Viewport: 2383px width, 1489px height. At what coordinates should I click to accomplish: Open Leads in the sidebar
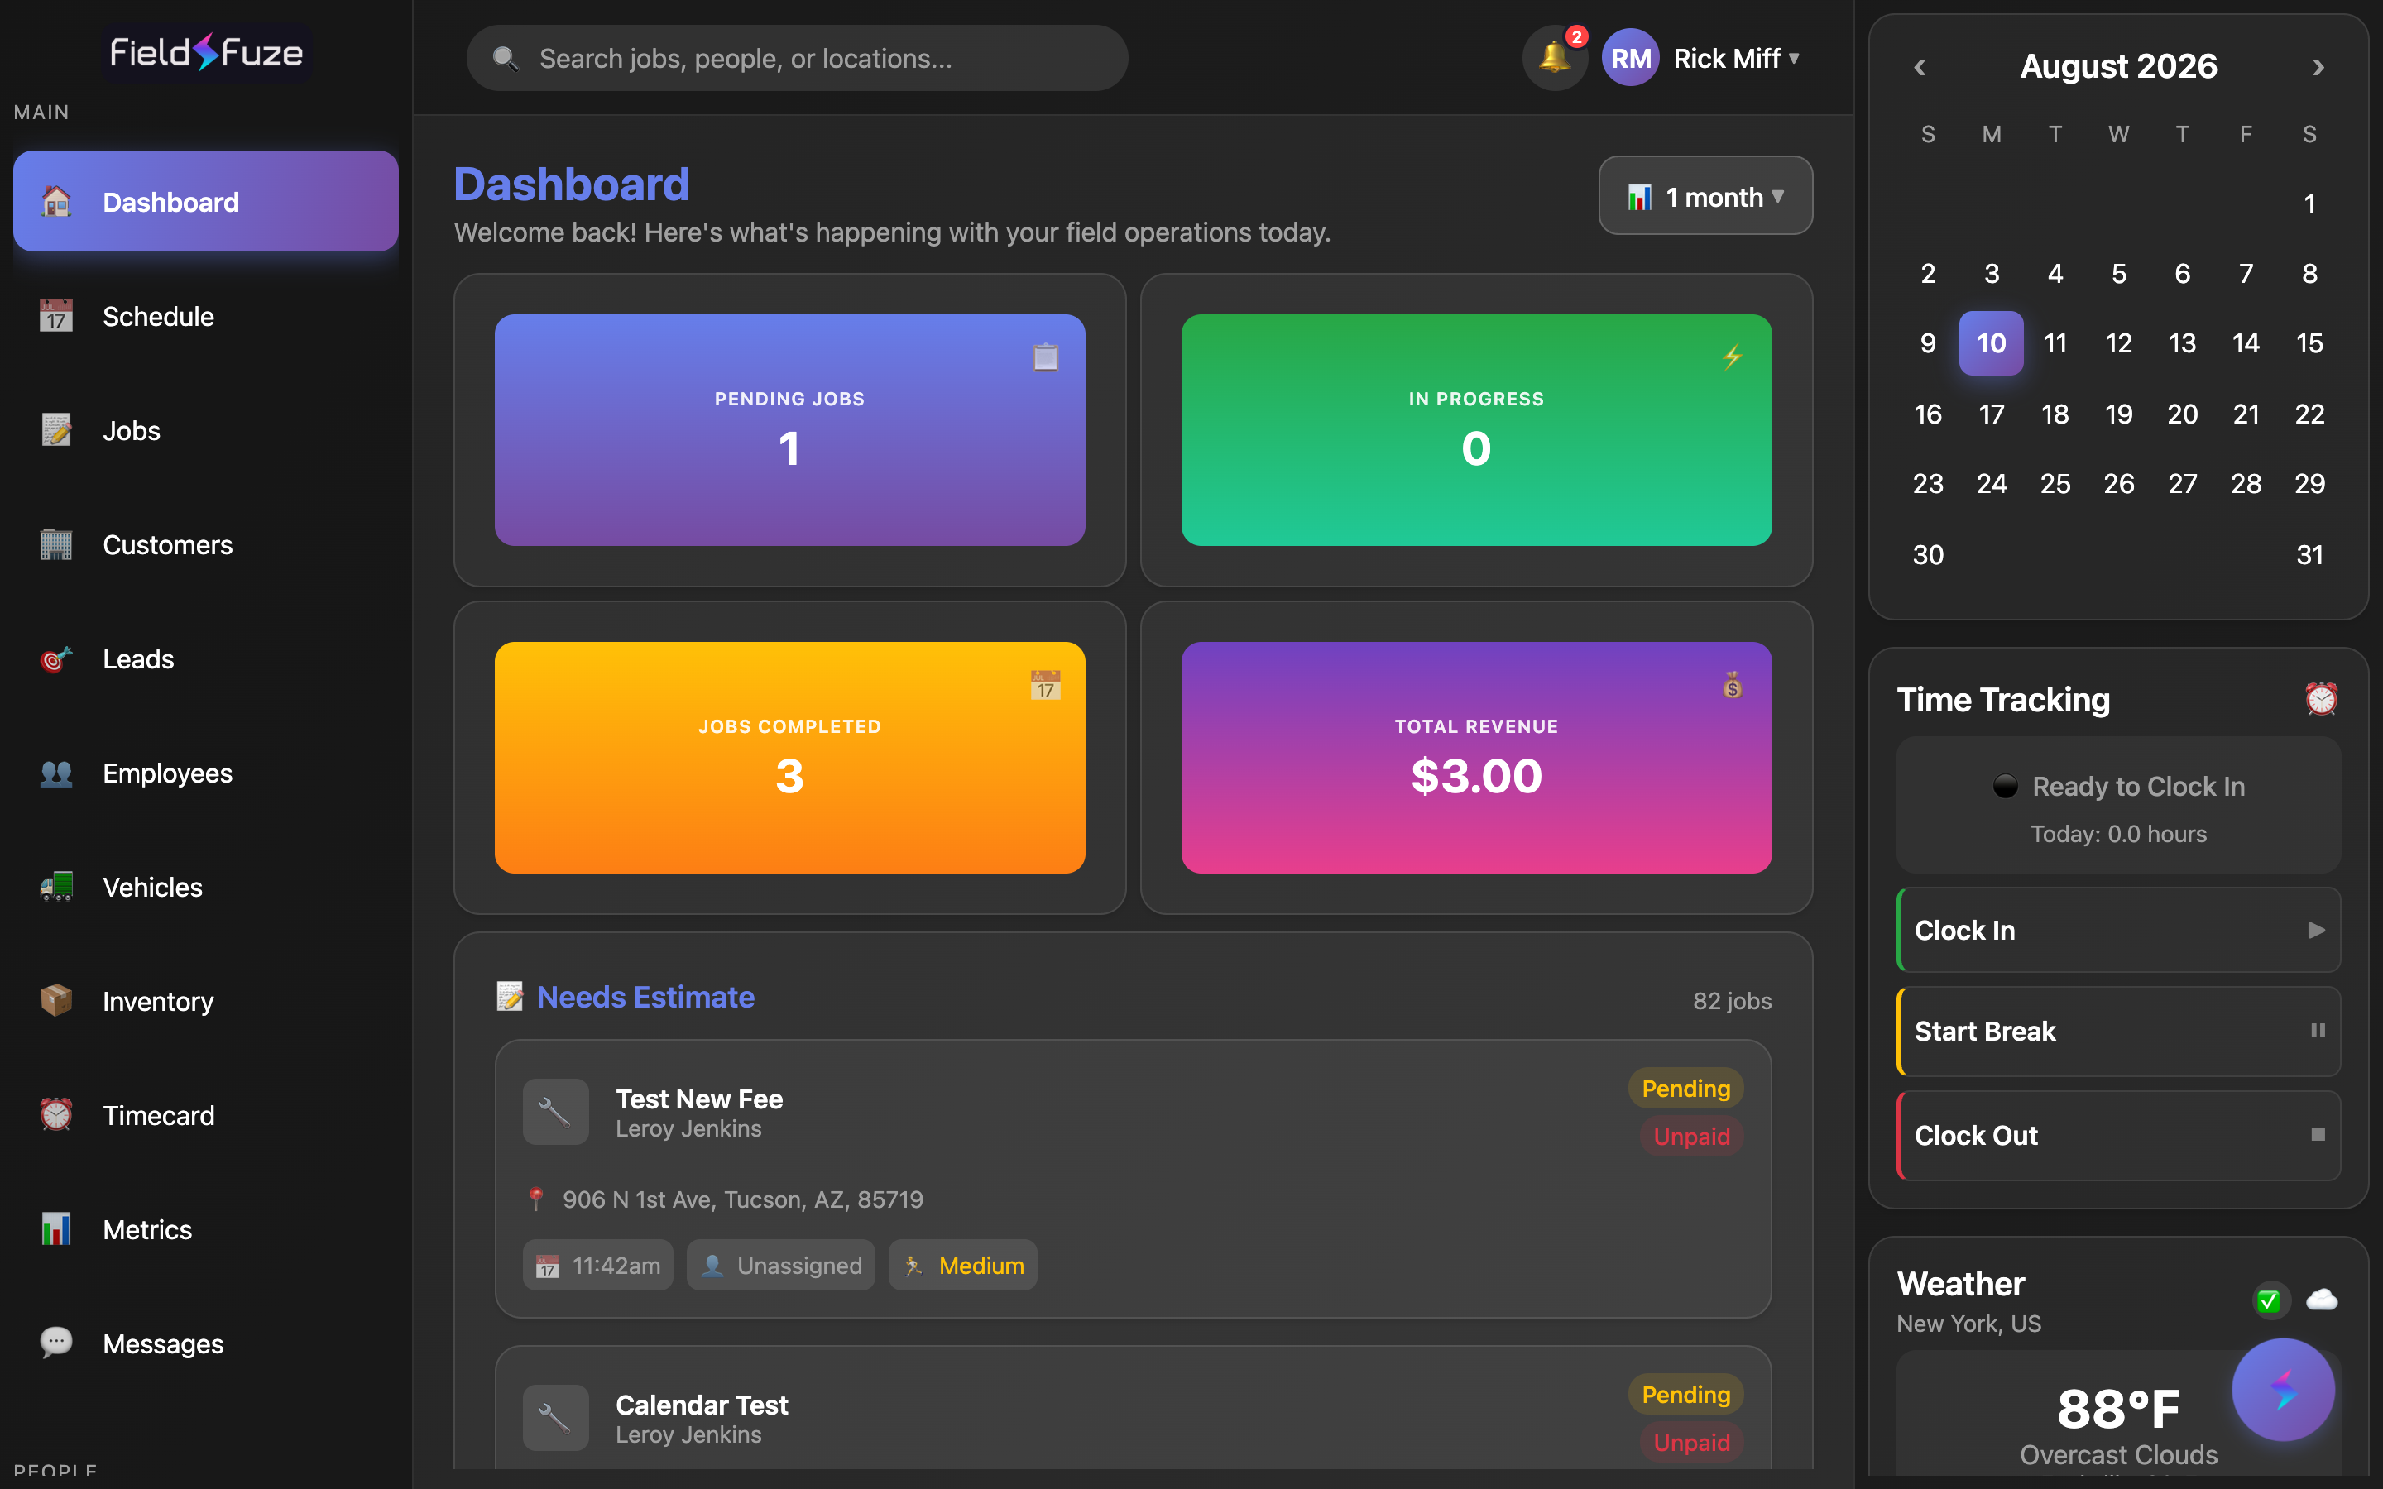206,658
